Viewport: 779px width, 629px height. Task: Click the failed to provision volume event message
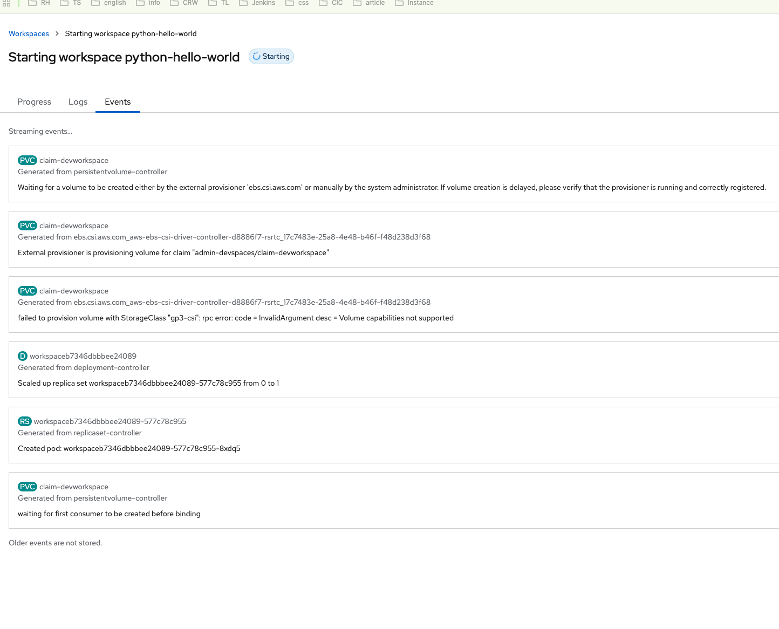click(235, 318)
